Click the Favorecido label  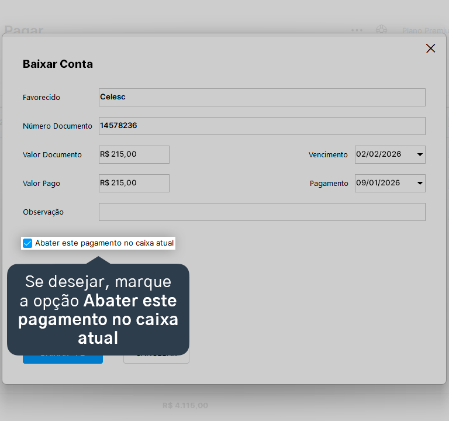click(x=42, y=98)
